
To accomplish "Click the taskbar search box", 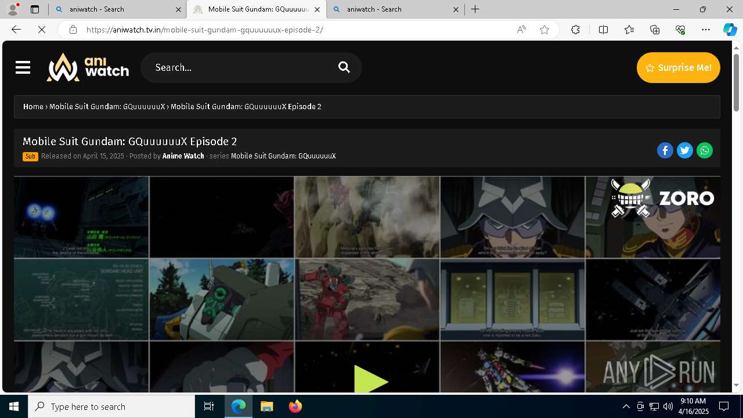I will click(111, 406).
